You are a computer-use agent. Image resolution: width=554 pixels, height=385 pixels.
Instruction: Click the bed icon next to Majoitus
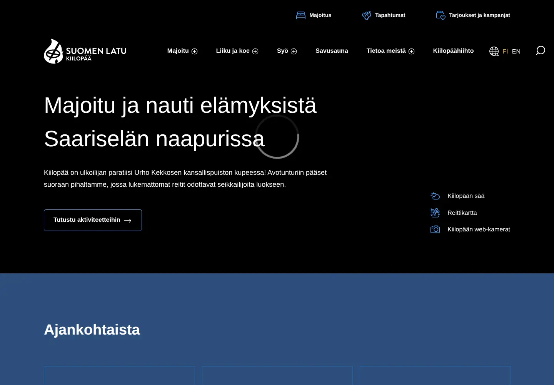pos(301,15)
